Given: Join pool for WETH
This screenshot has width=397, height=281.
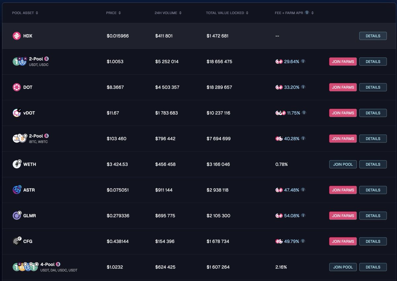Looking at the screenshot, I should pyautogui.click(x=343, y=164).
